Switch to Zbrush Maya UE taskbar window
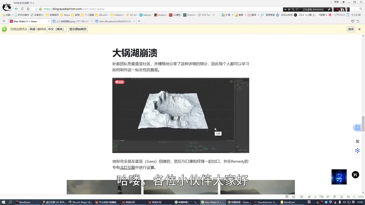This screenshot has width=365, height=205. tap(80, 202)
